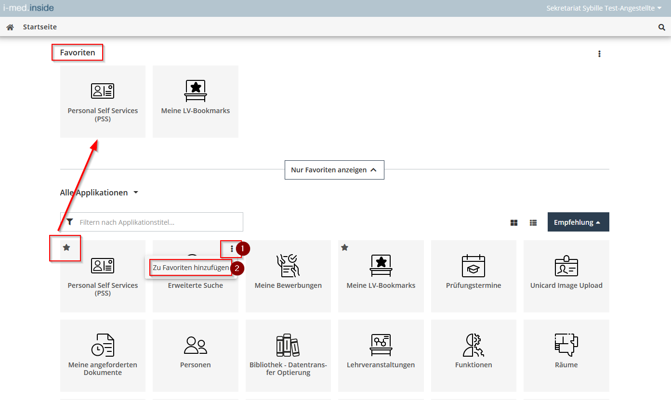
Task: Open Meine angeforderten Dokumente icon
Action: [103, 345]
